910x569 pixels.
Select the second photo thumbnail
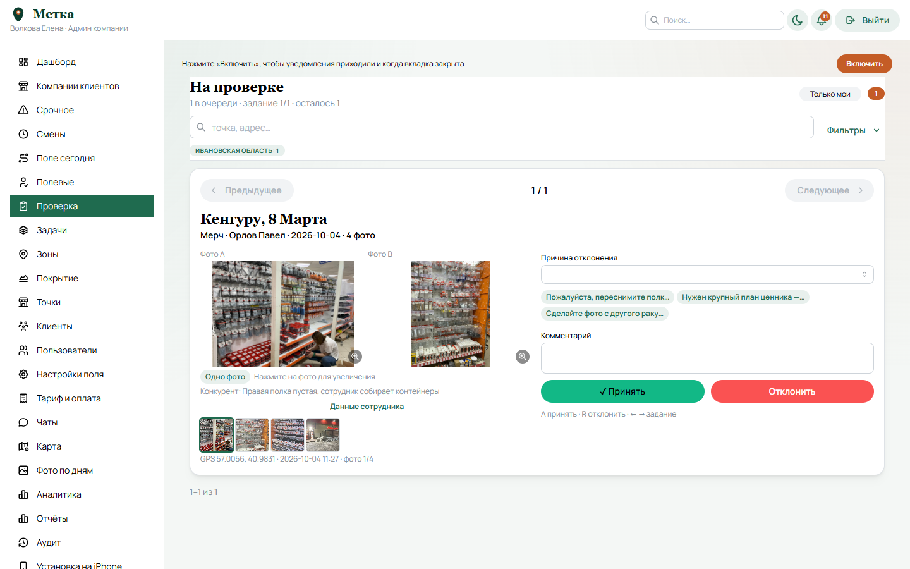point(252,435)
